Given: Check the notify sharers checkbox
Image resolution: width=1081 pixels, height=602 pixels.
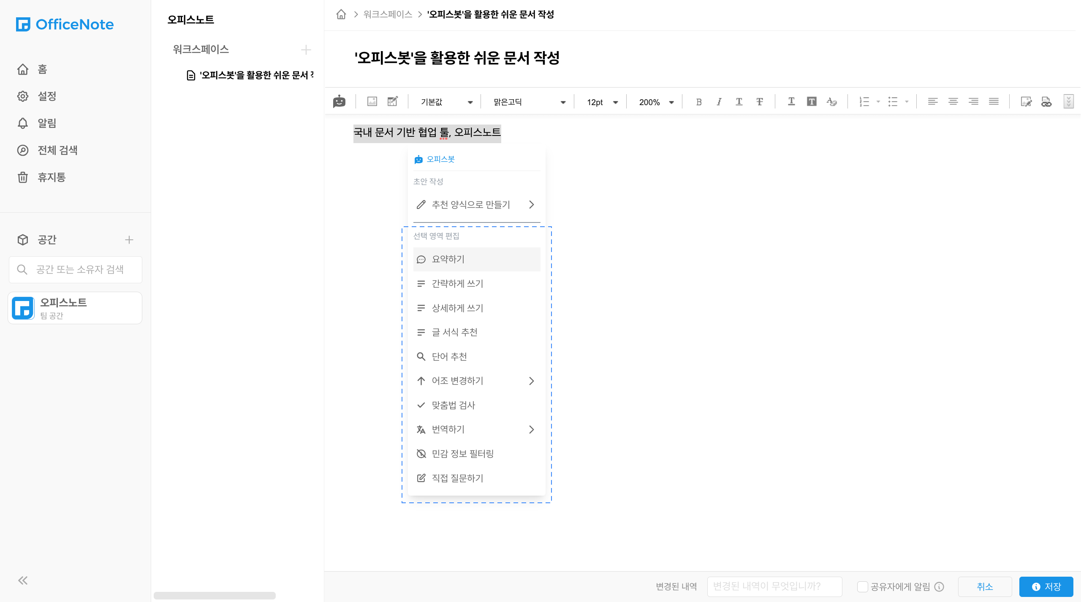Looking at the screenshot, I should tap(862, 587).
